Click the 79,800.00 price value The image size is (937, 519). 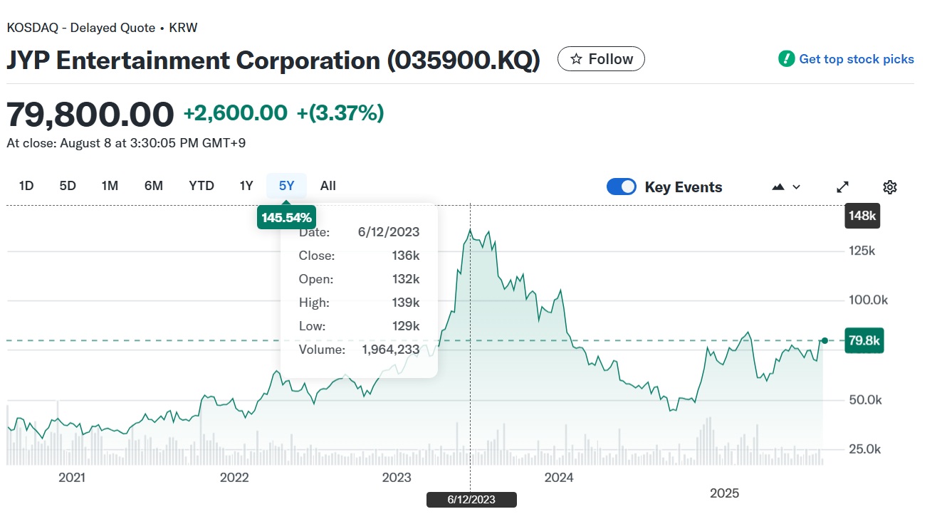tap(90, 114)
